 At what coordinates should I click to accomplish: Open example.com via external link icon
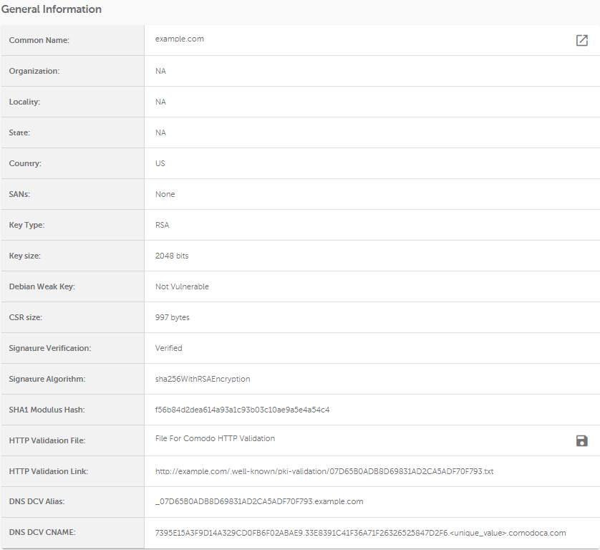tap(581, 40)
